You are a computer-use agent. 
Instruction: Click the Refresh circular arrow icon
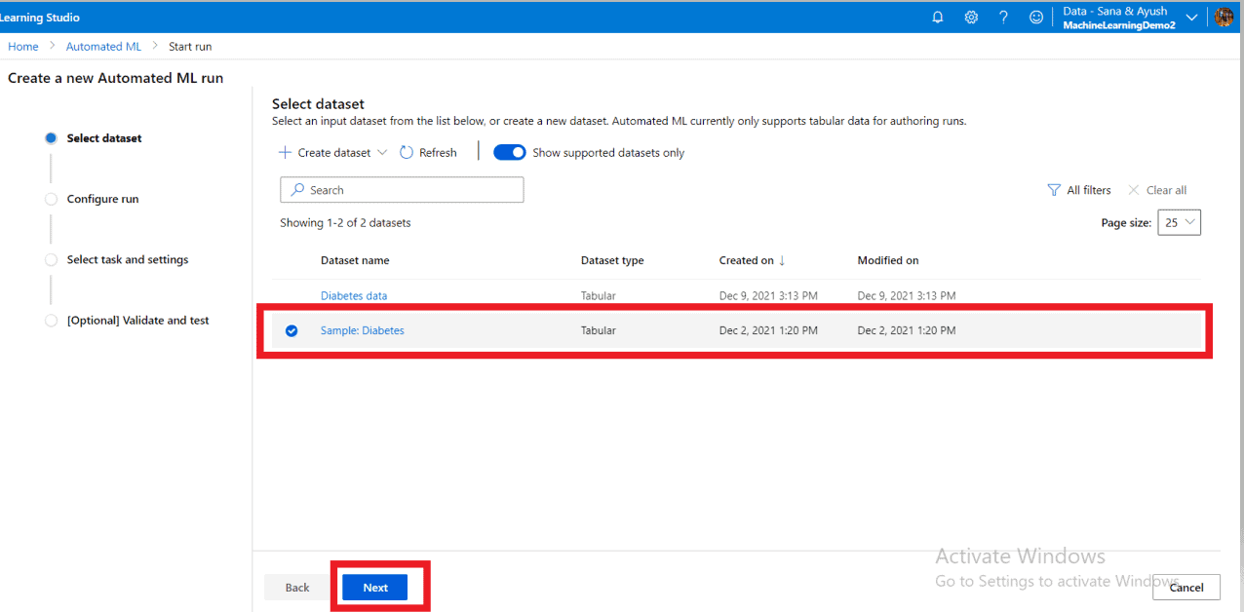coord(407,152)
